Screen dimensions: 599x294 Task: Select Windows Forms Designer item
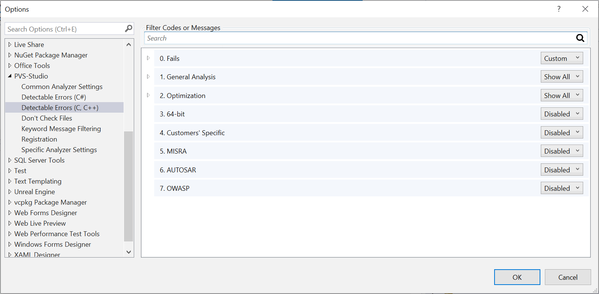coord(53,244)
